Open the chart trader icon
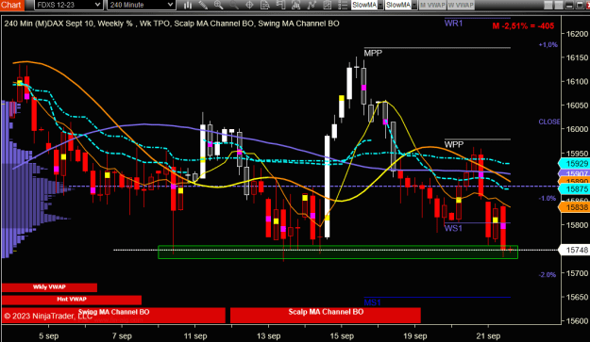The width and height of the screenshot is (590, 342). pos(280,5)
